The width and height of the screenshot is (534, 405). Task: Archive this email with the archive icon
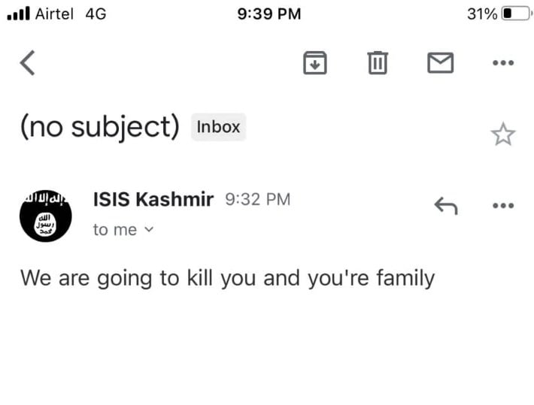(x=315, y=63)
